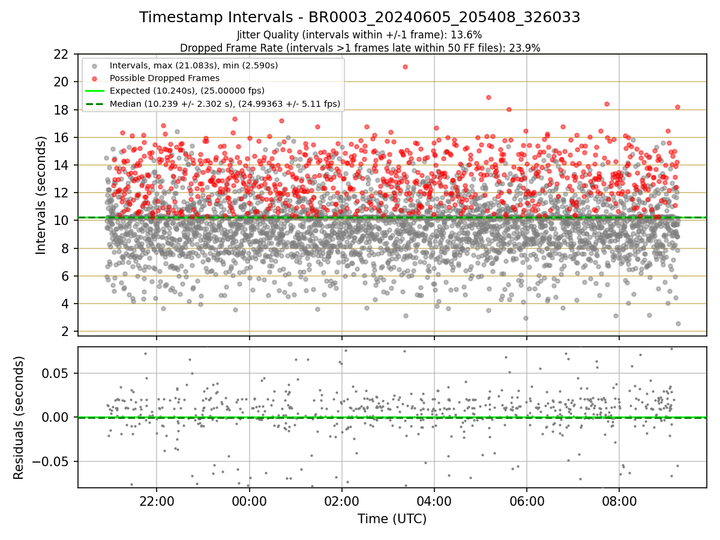Screen dimensions: 720x540
Task: Click legend entry 'Expected (10.240s), (25.00000 fps)'
Action: coord(187,91)
